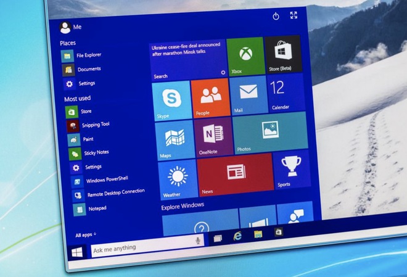Expand the All apps list
This screenshot has height=277, width=407.
coord(86,235)
